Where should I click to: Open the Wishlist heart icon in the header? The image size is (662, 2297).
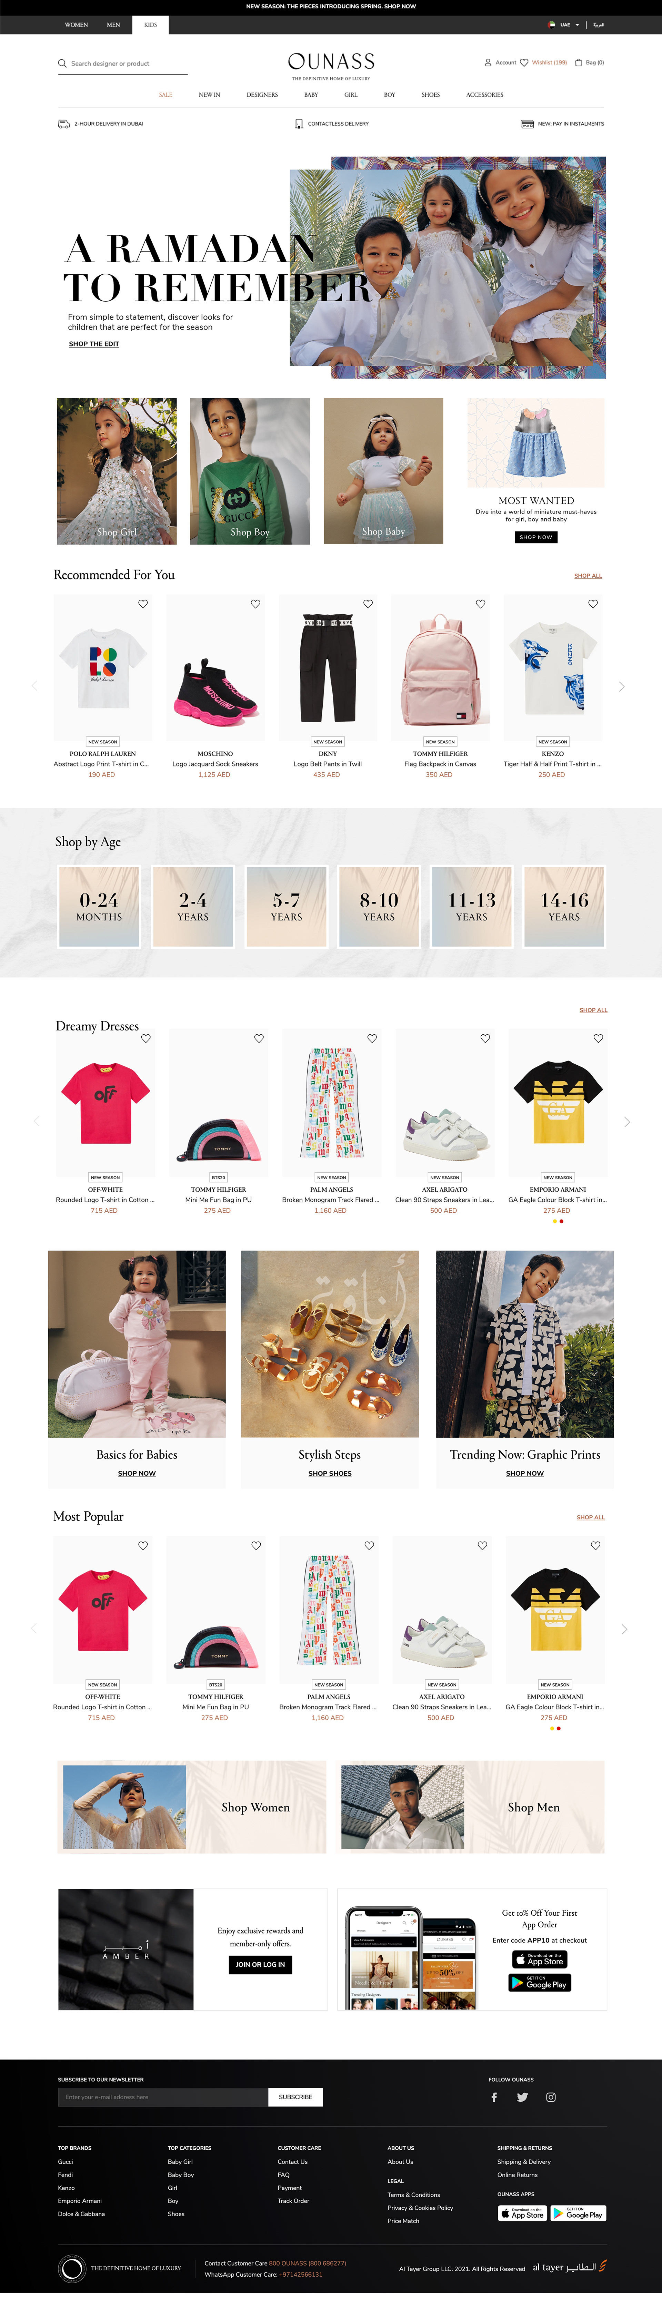pos(524,62)
